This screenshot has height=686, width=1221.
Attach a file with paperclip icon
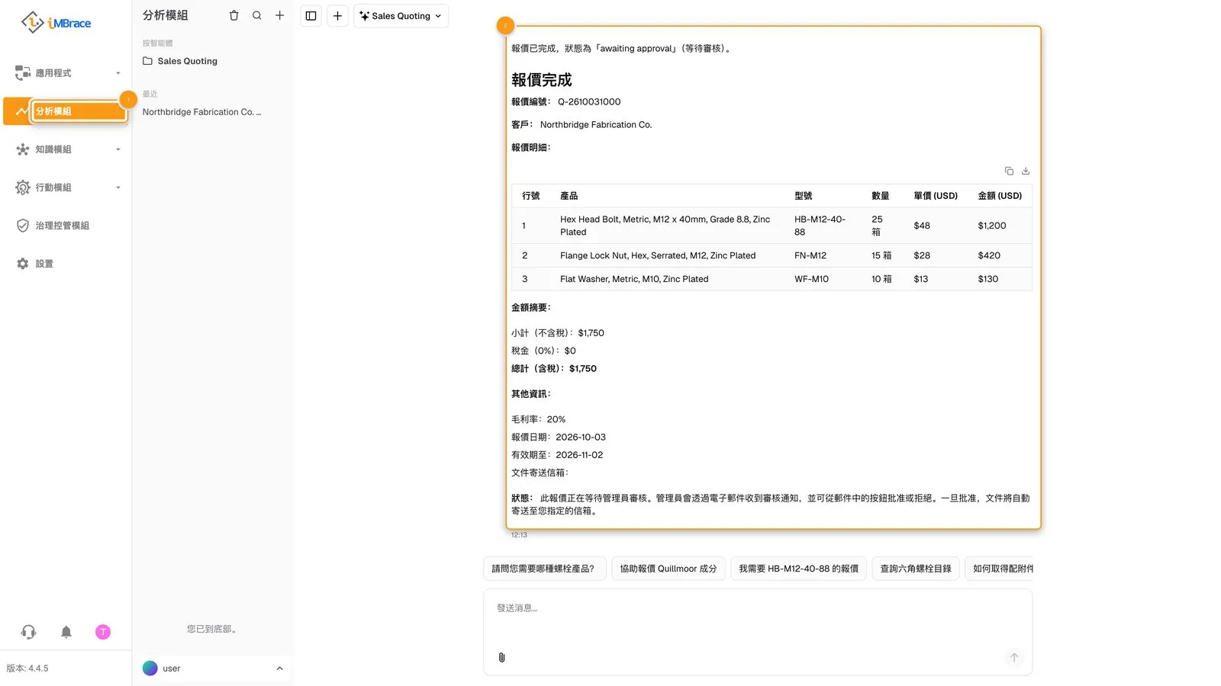[501, 657]
